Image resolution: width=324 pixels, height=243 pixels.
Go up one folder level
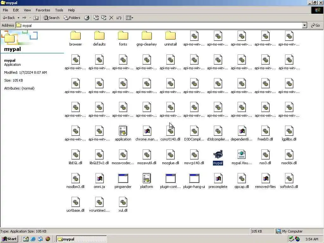pyautogui.click(x=36, y=18)
